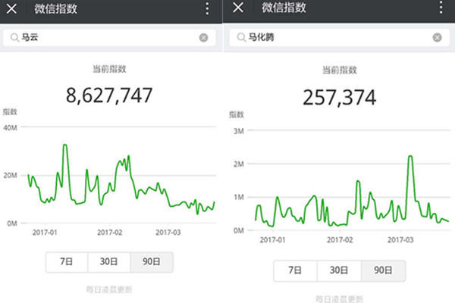Clear the 马化腾 search field

coord(437,37)
